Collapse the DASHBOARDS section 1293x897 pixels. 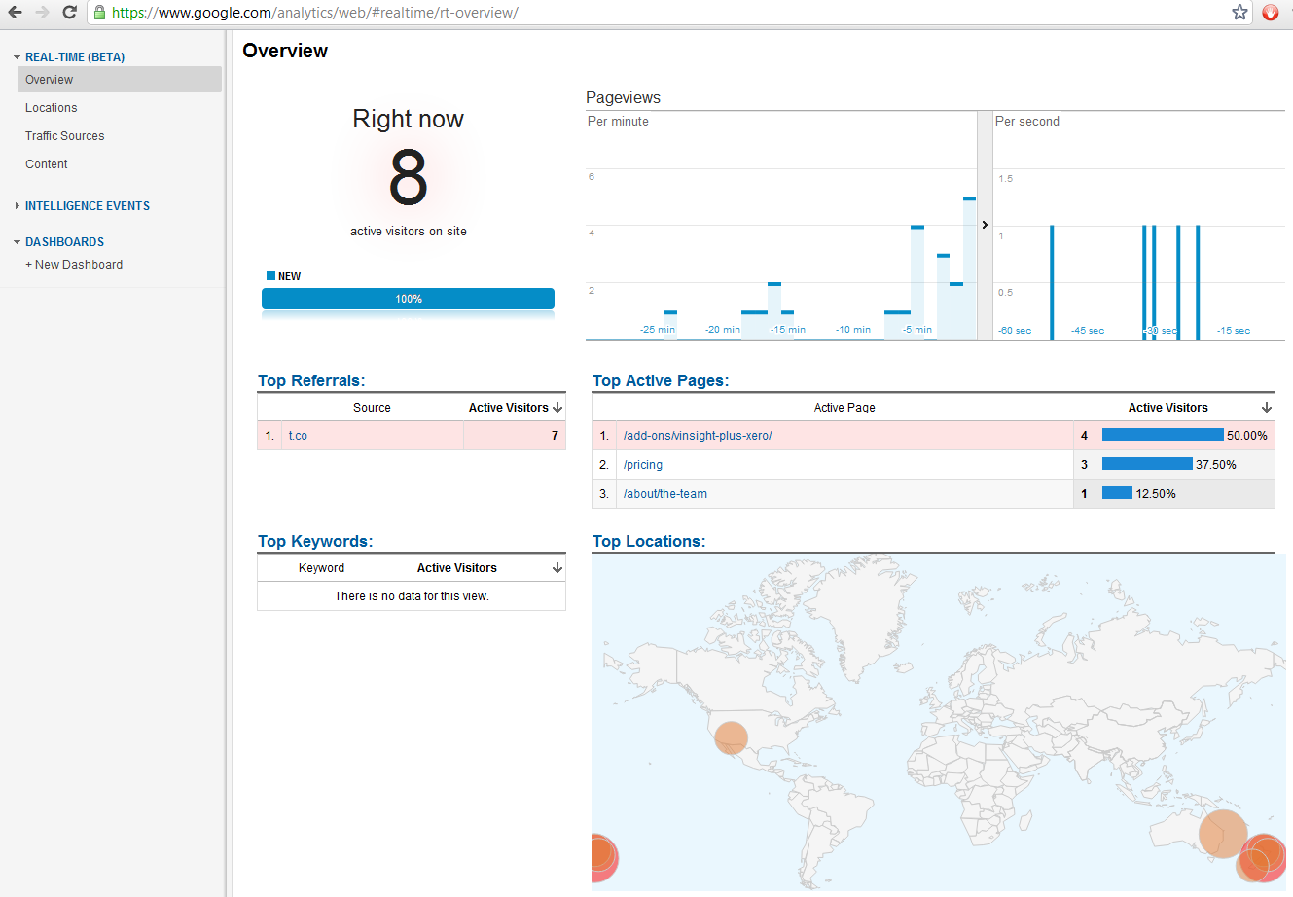[x=18, y=242]
